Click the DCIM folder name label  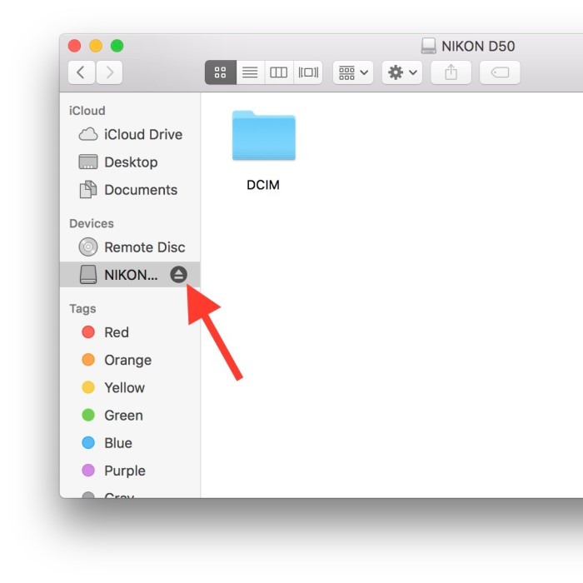point(263,185)
